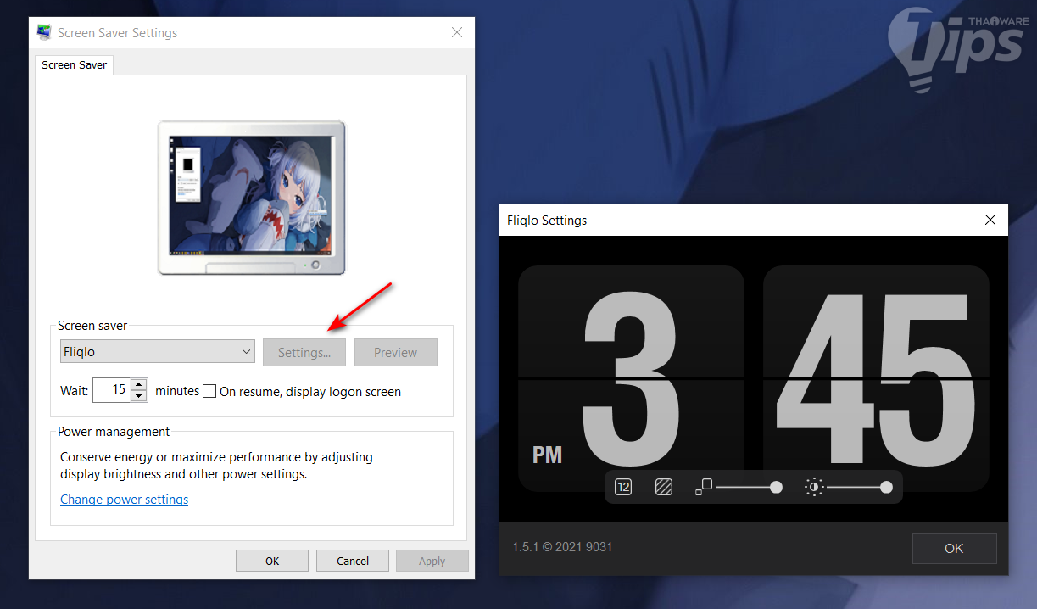Screen dimensions: 1037x609
Task: Select the Screen Saver tab
Action: (75, 64)
